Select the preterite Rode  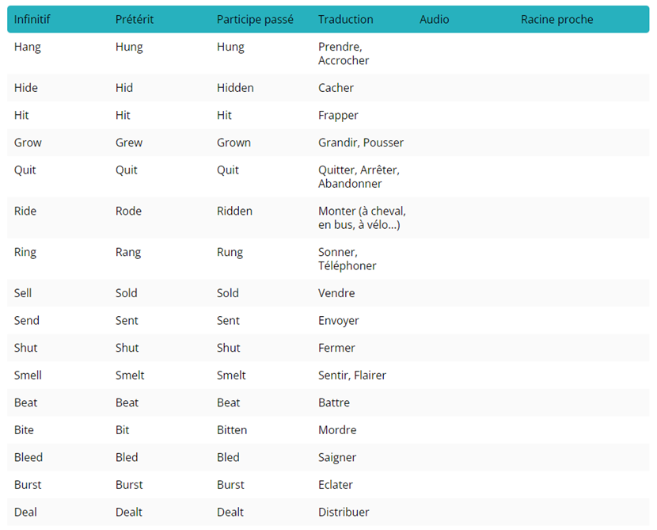128,212
